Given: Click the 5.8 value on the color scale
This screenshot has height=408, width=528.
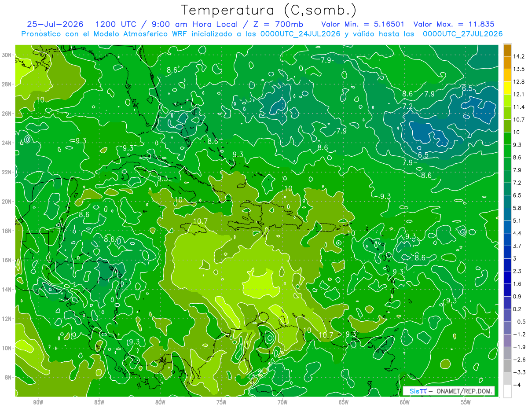Looking at the screenshot, I should [517, 208].
